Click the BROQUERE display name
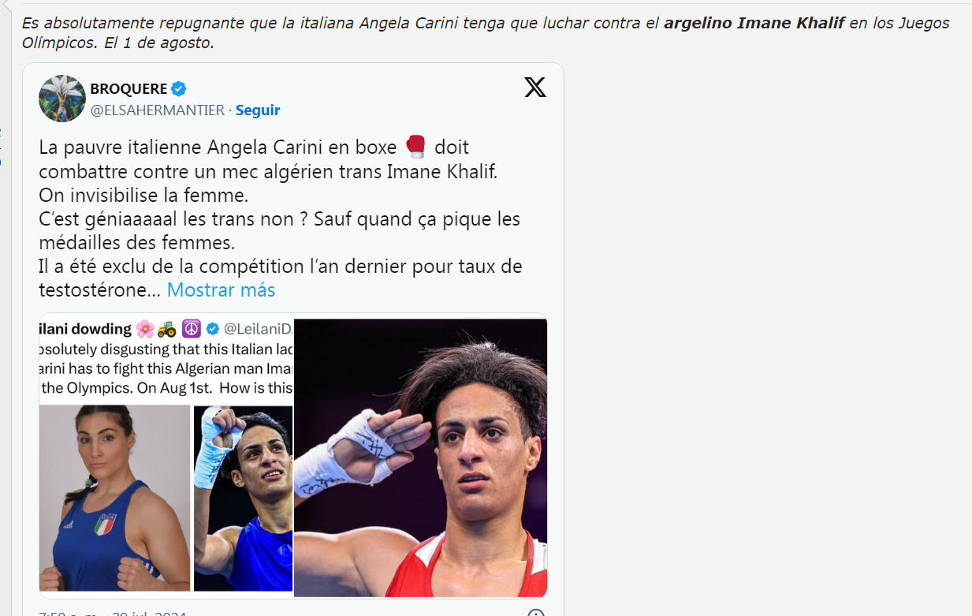 [x=129, y=88]
